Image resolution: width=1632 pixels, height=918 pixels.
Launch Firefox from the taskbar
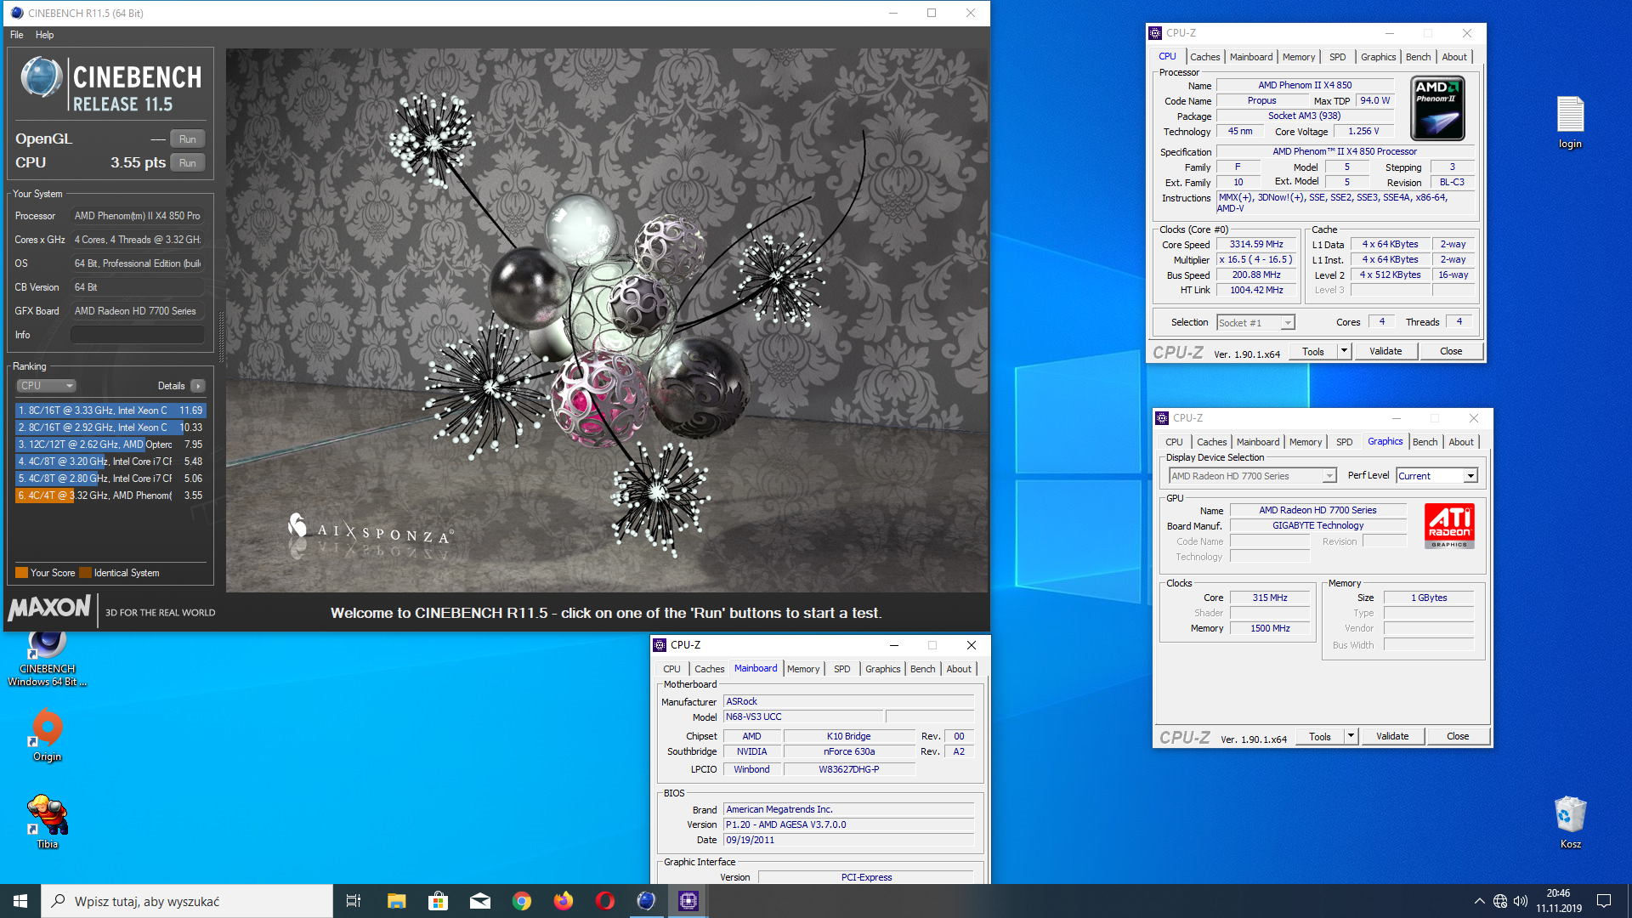tap(563, 901)
